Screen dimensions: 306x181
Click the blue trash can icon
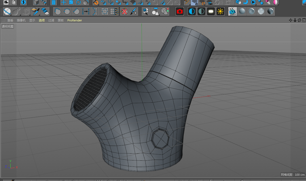[54, 3]
